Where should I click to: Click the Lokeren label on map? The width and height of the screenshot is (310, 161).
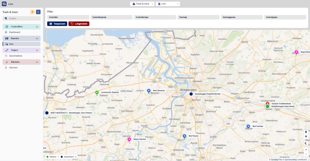[92, 133]
